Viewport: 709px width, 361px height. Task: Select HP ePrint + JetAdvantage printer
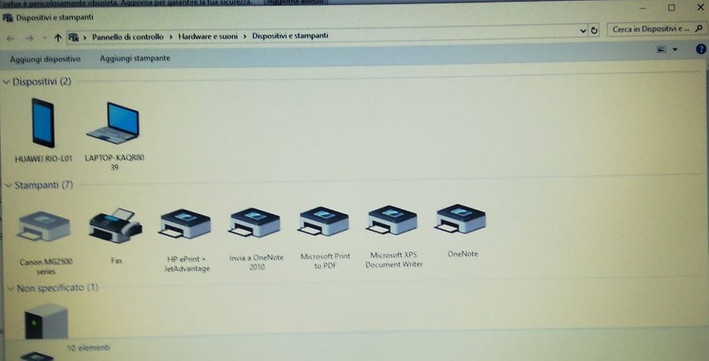click(186, 223)
